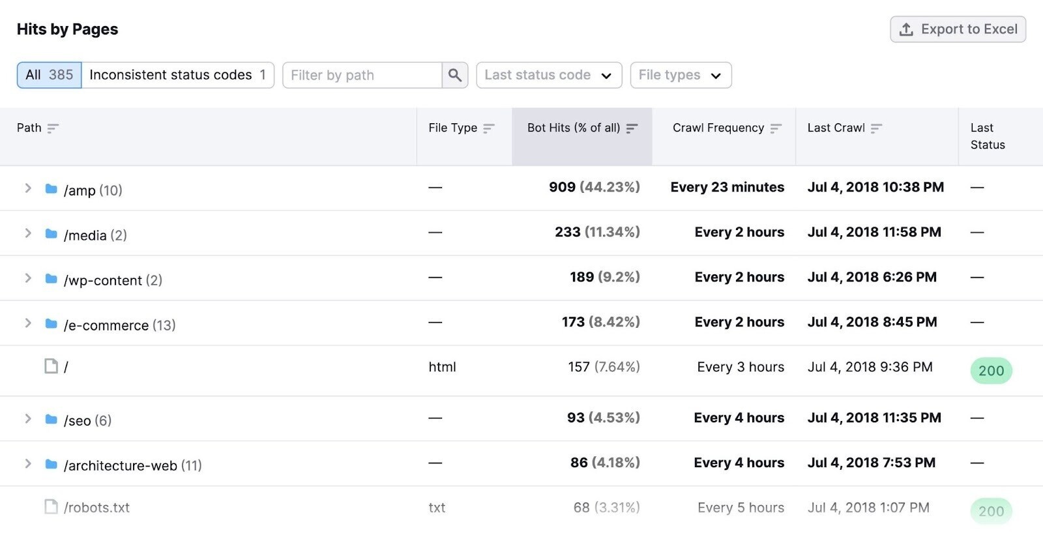1043x535 pixels.
Task: Focus the Filter by path field
Action: click(362, 75)
